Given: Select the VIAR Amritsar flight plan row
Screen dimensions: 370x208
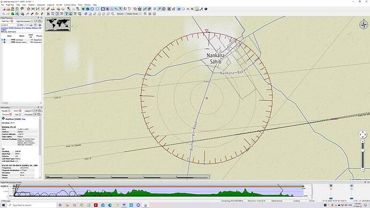Looking at the screenshot, I should click(21, 40).
